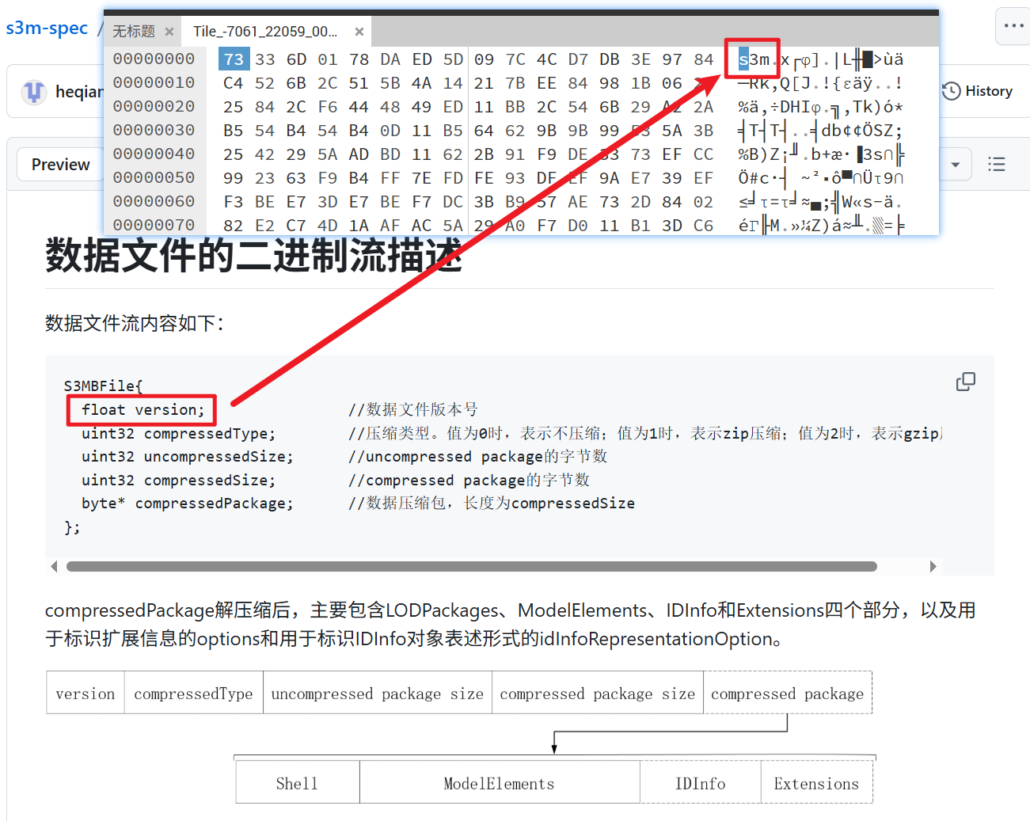
Task: Click the code block horizontal scrollbar thumb
Action: point(471,566)
